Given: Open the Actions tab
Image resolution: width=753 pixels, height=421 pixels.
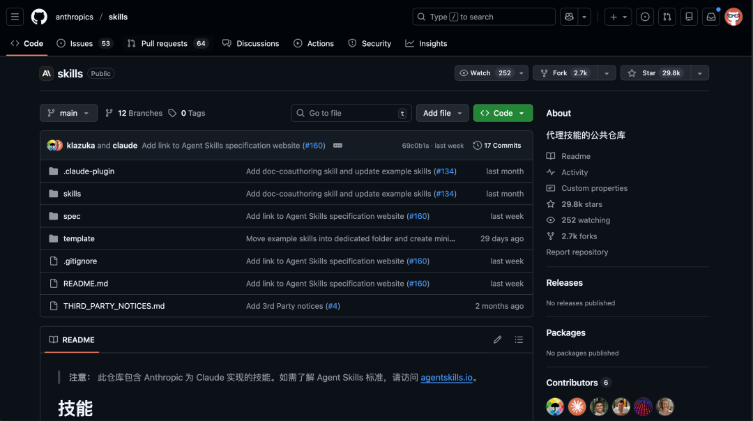Looking at the screenshot, I should click(x=314, y=43).
